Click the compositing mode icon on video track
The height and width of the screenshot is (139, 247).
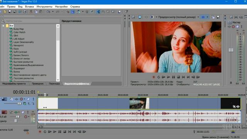25,103
